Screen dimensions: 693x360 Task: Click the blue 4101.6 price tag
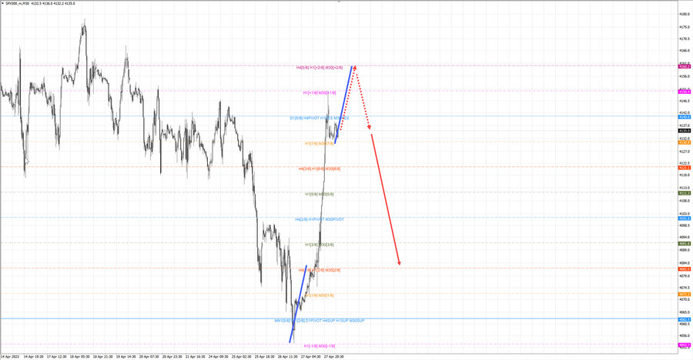tap(685, 218)
